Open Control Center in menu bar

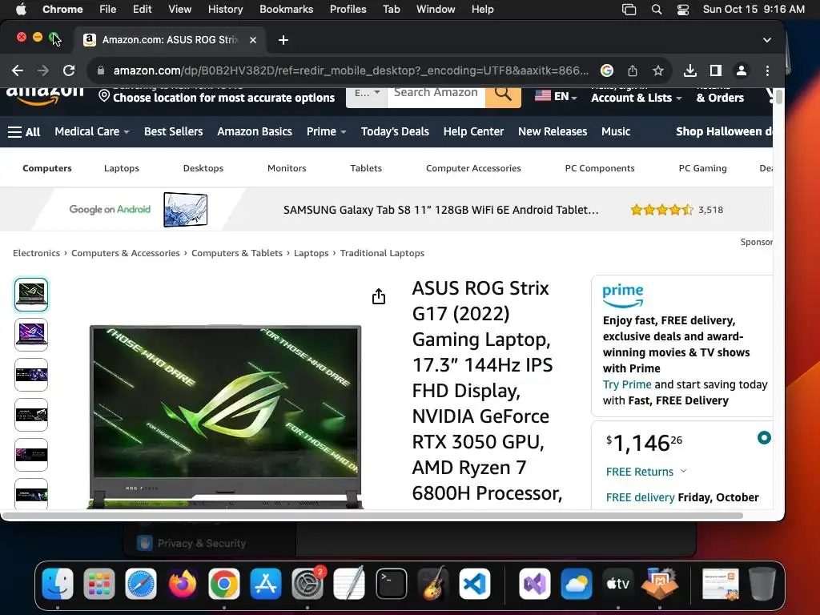point(682,10)
